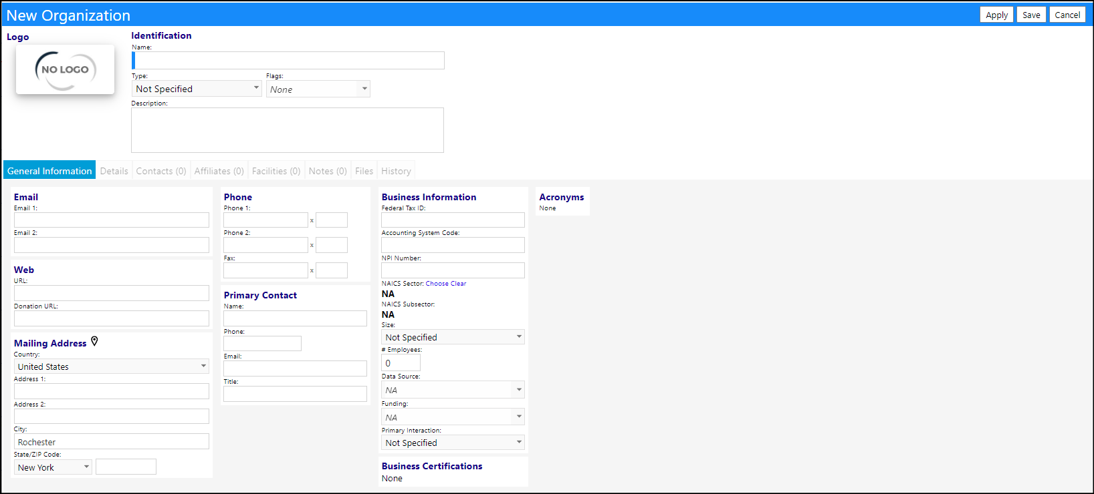Click the No Logo placeholder image

click(x=65, y=69)
